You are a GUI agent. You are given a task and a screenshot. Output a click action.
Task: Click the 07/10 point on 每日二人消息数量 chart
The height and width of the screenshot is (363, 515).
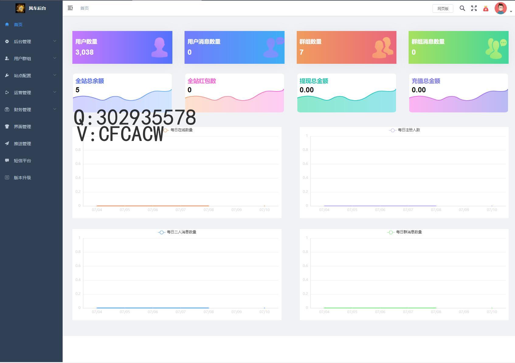click(264, 308)
